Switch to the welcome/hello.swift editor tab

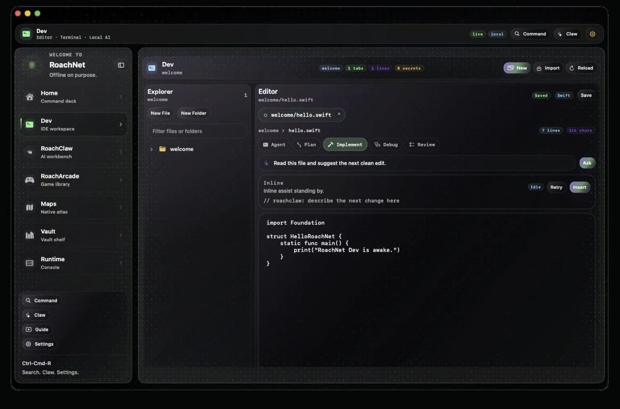301,115
